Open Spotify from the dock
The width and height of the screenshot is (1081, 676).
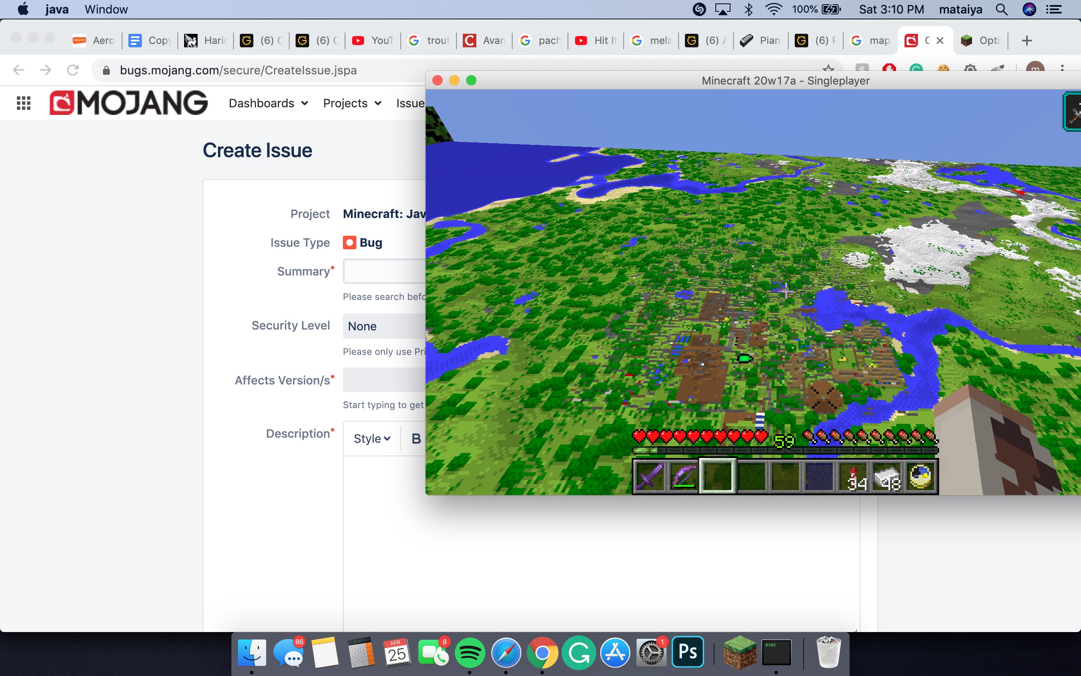(x=470, y=653)
